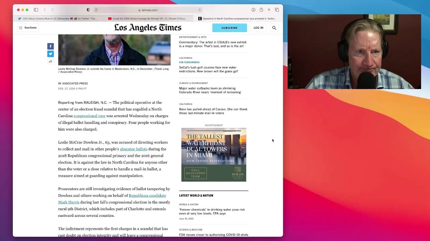Click the LATEST WORLD & NATION heading
Viewport: 430px width, 241px height.
196,195
